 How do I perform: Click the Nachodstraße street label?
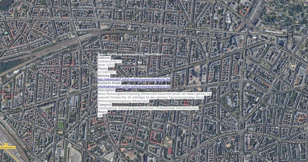(258, 133)
